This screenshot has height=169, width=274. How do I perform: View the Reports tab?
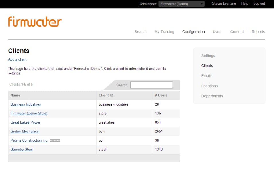(x=258, y=32)
